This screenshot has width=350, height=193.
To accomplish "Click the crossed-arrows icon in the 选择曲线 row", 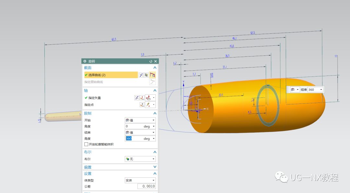I will 141,75.
